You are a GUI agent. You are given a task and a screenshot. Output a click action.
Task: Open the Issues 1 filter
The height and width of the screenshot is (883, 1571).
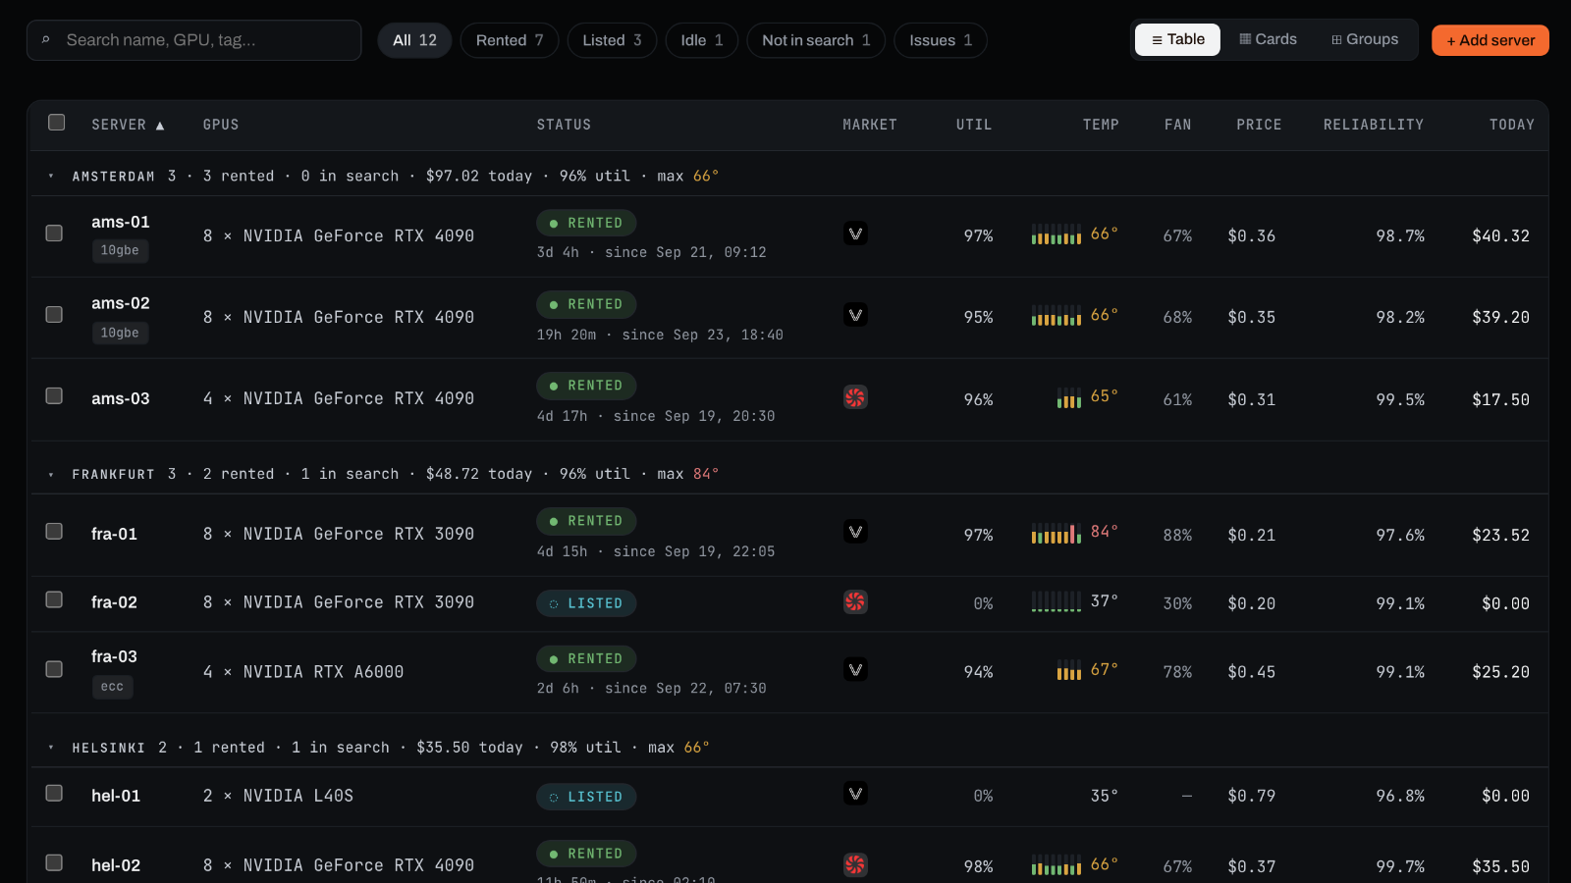click(x=941, y=40)
